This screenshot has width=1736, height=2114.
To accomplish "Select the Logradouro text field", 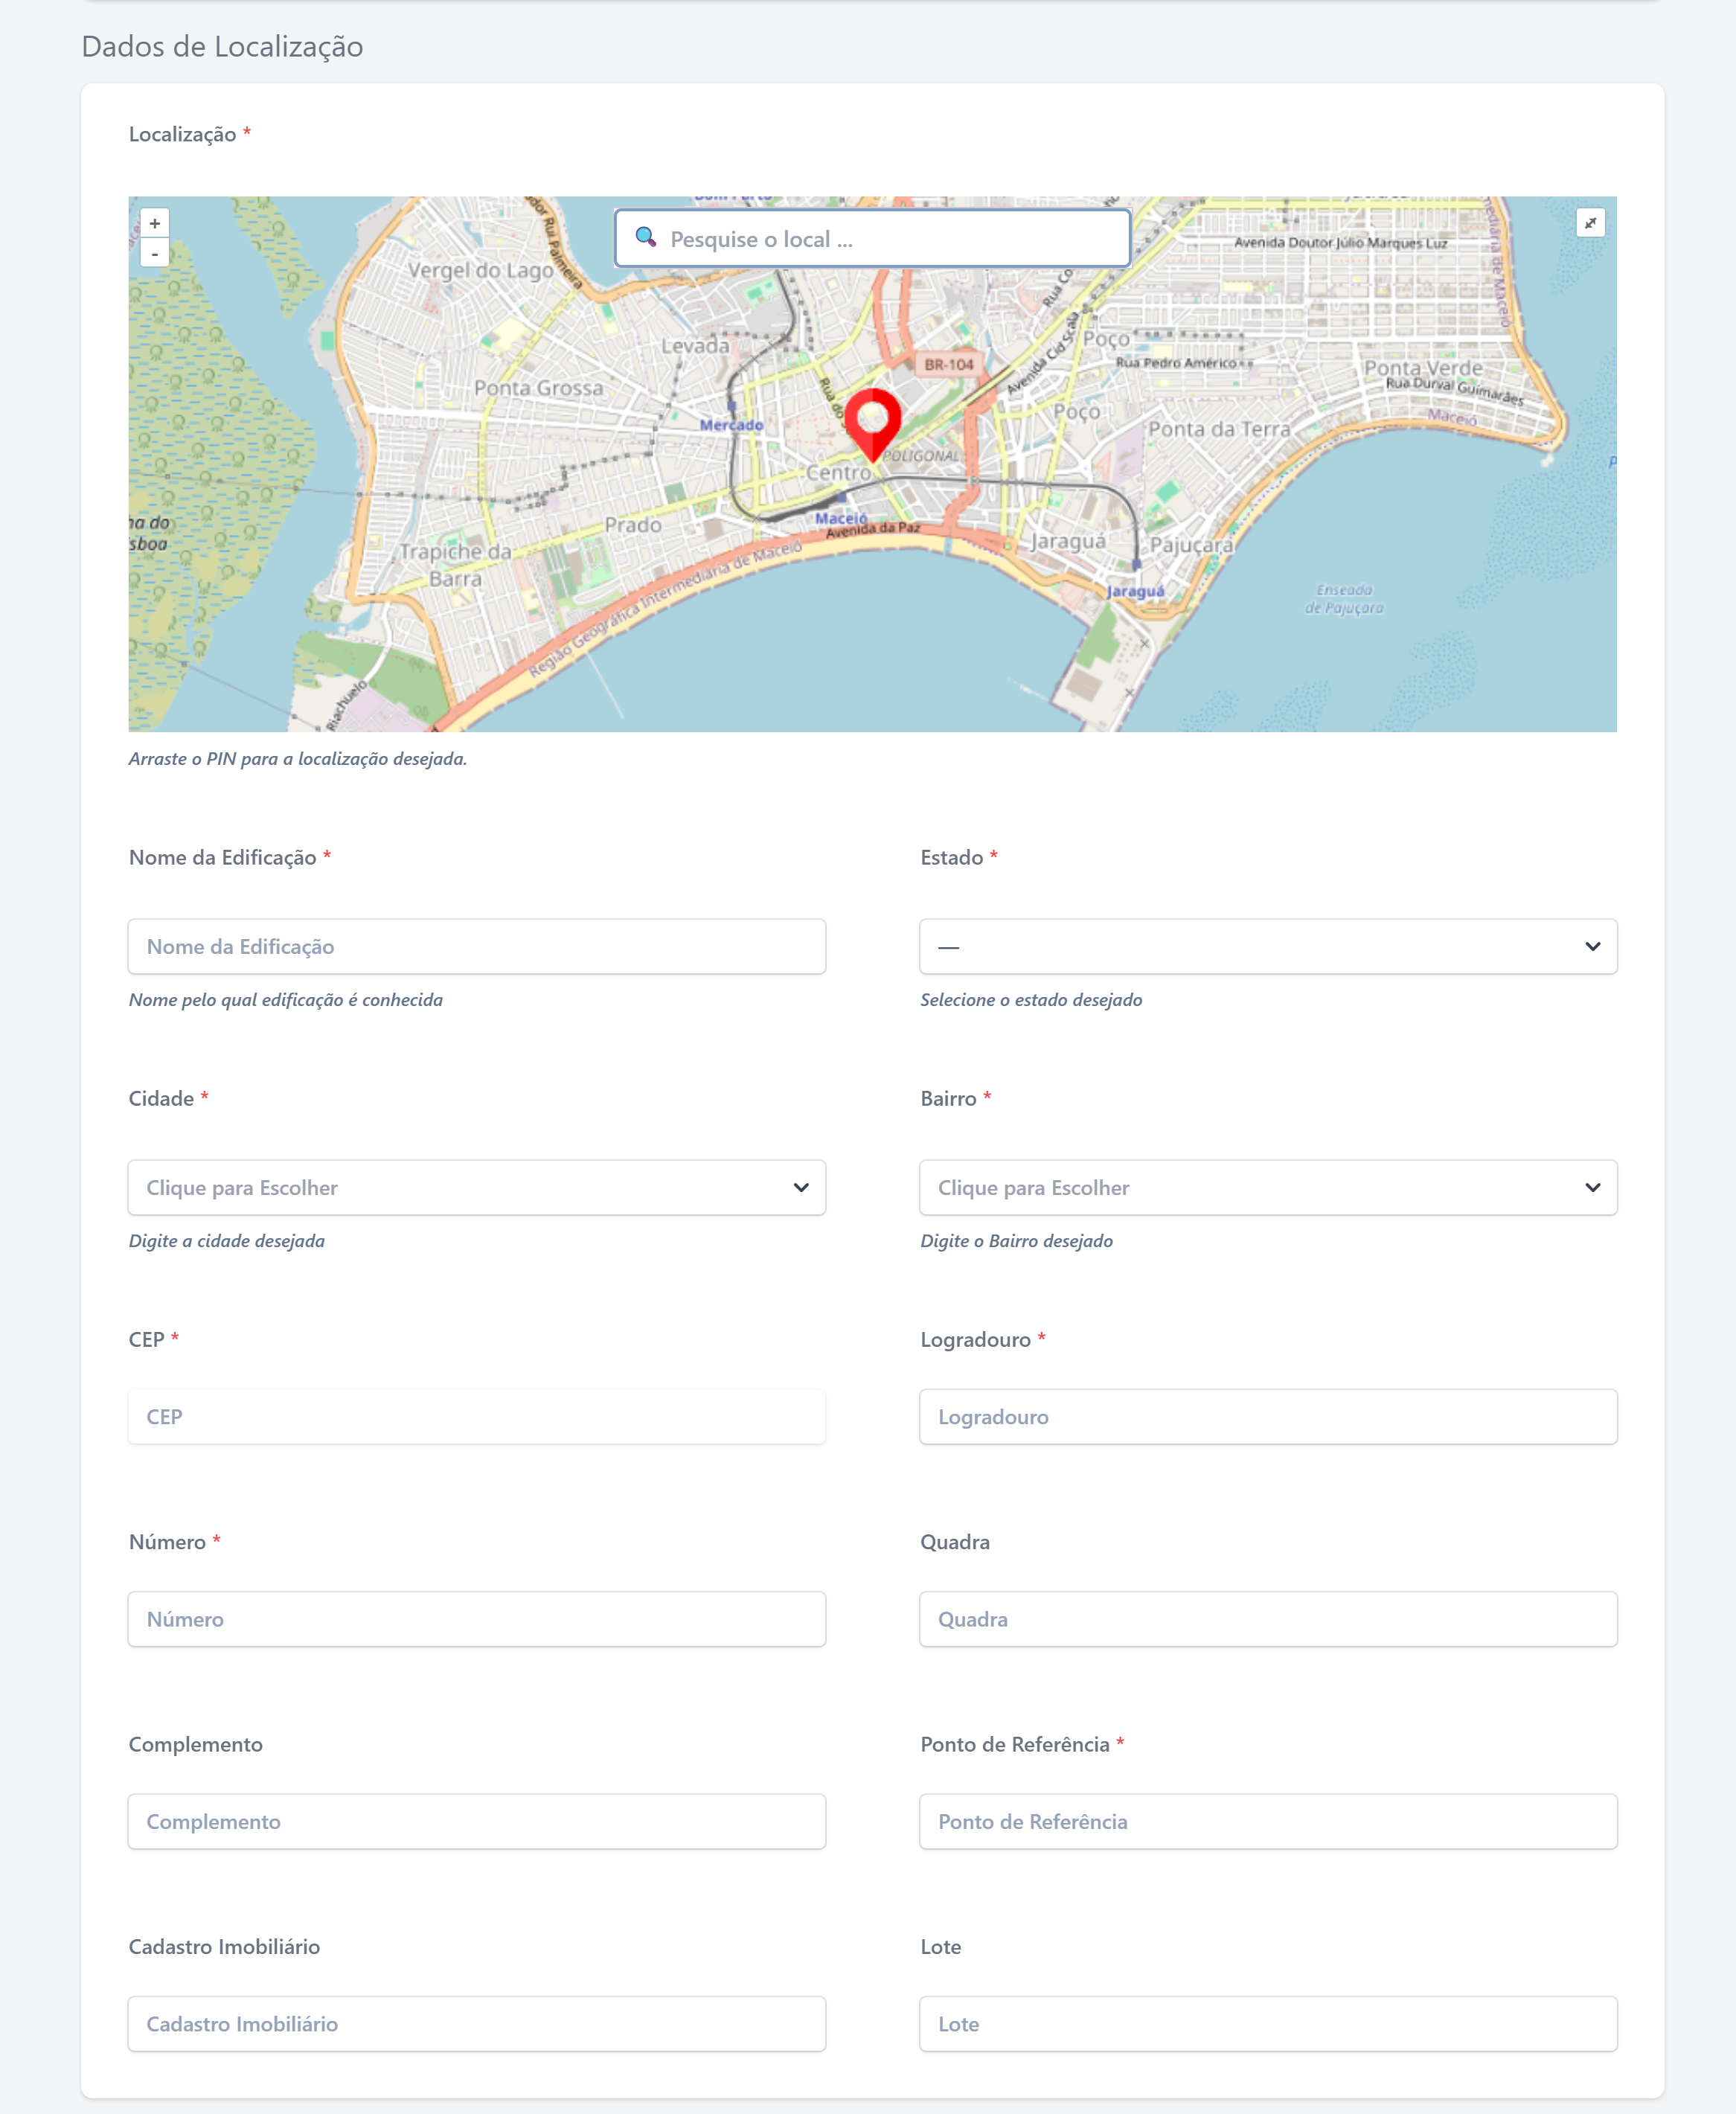I will (x=1267, y=1416).
